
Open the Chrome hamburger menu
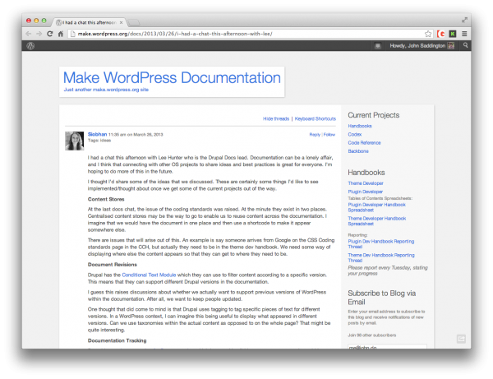tap(464, 34)
